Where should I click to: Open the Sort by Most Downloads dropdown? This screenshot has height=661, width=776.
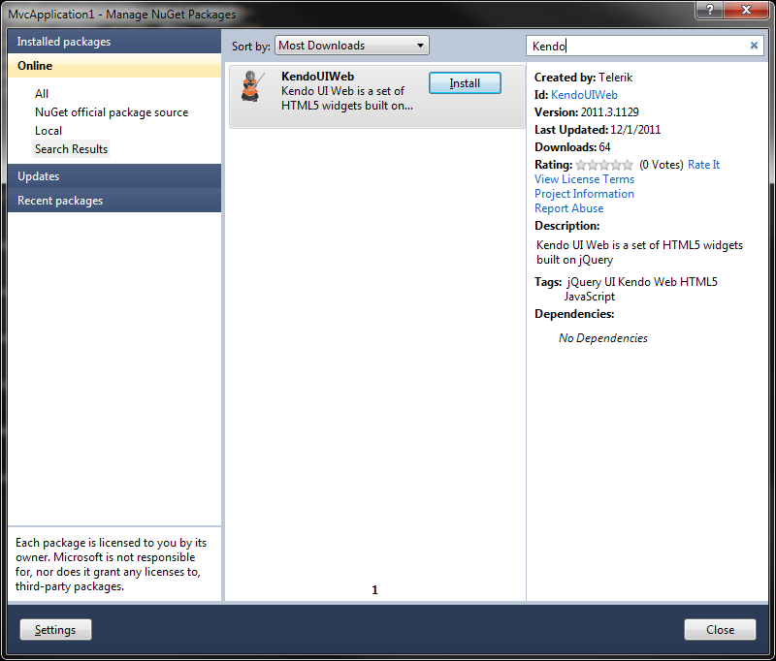pyautogui.click(x=352, y=46)
